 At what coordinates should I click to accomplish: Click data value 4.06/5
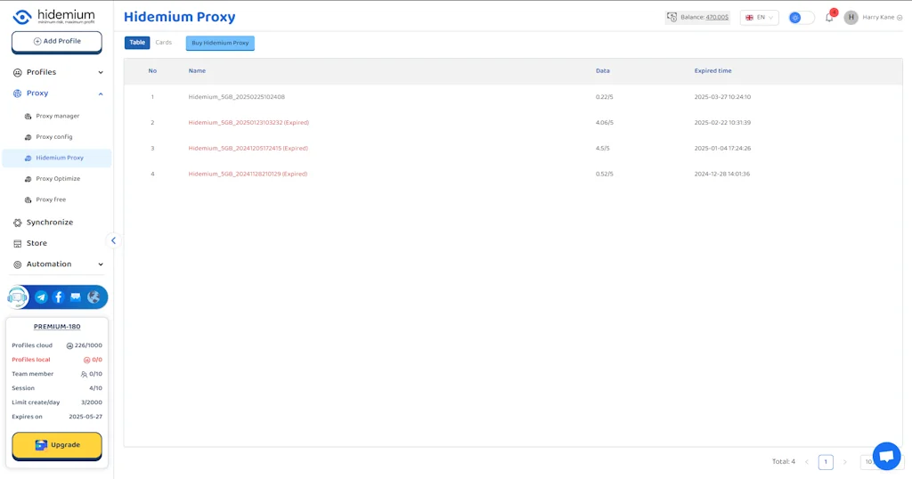605,123
